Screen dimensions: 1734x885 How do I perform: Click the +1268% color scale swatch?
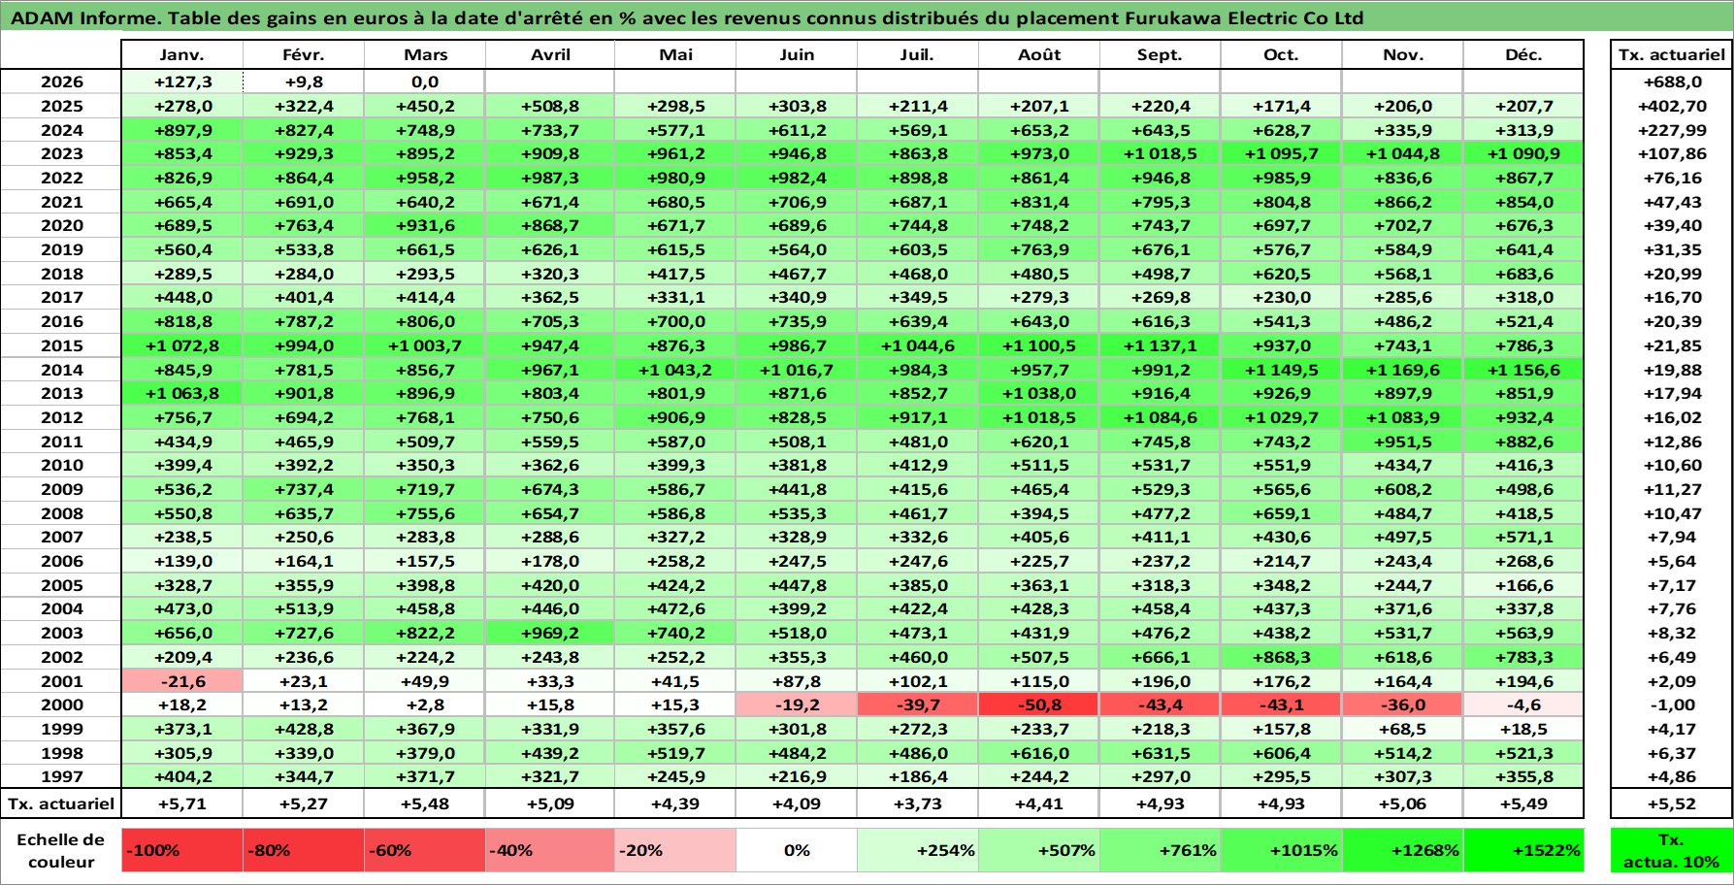tap(1402, 850)
